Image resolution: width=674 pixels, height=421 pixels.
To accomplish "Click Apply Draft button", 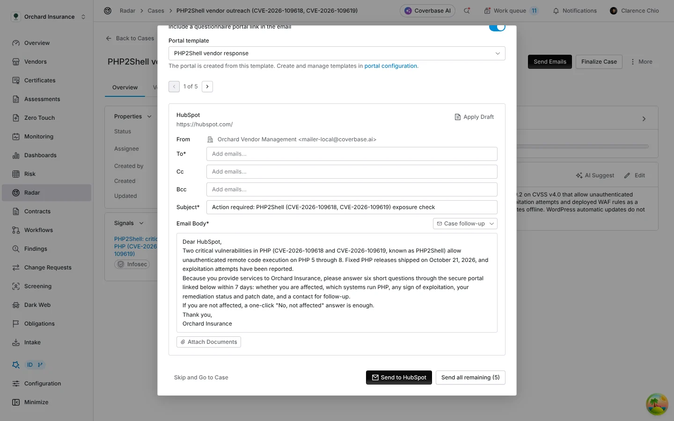I will [474, 117].
